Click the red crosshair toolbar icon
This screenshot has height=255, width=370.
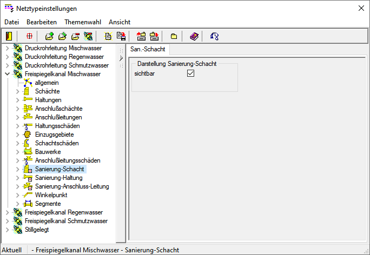tap(29, 36)
